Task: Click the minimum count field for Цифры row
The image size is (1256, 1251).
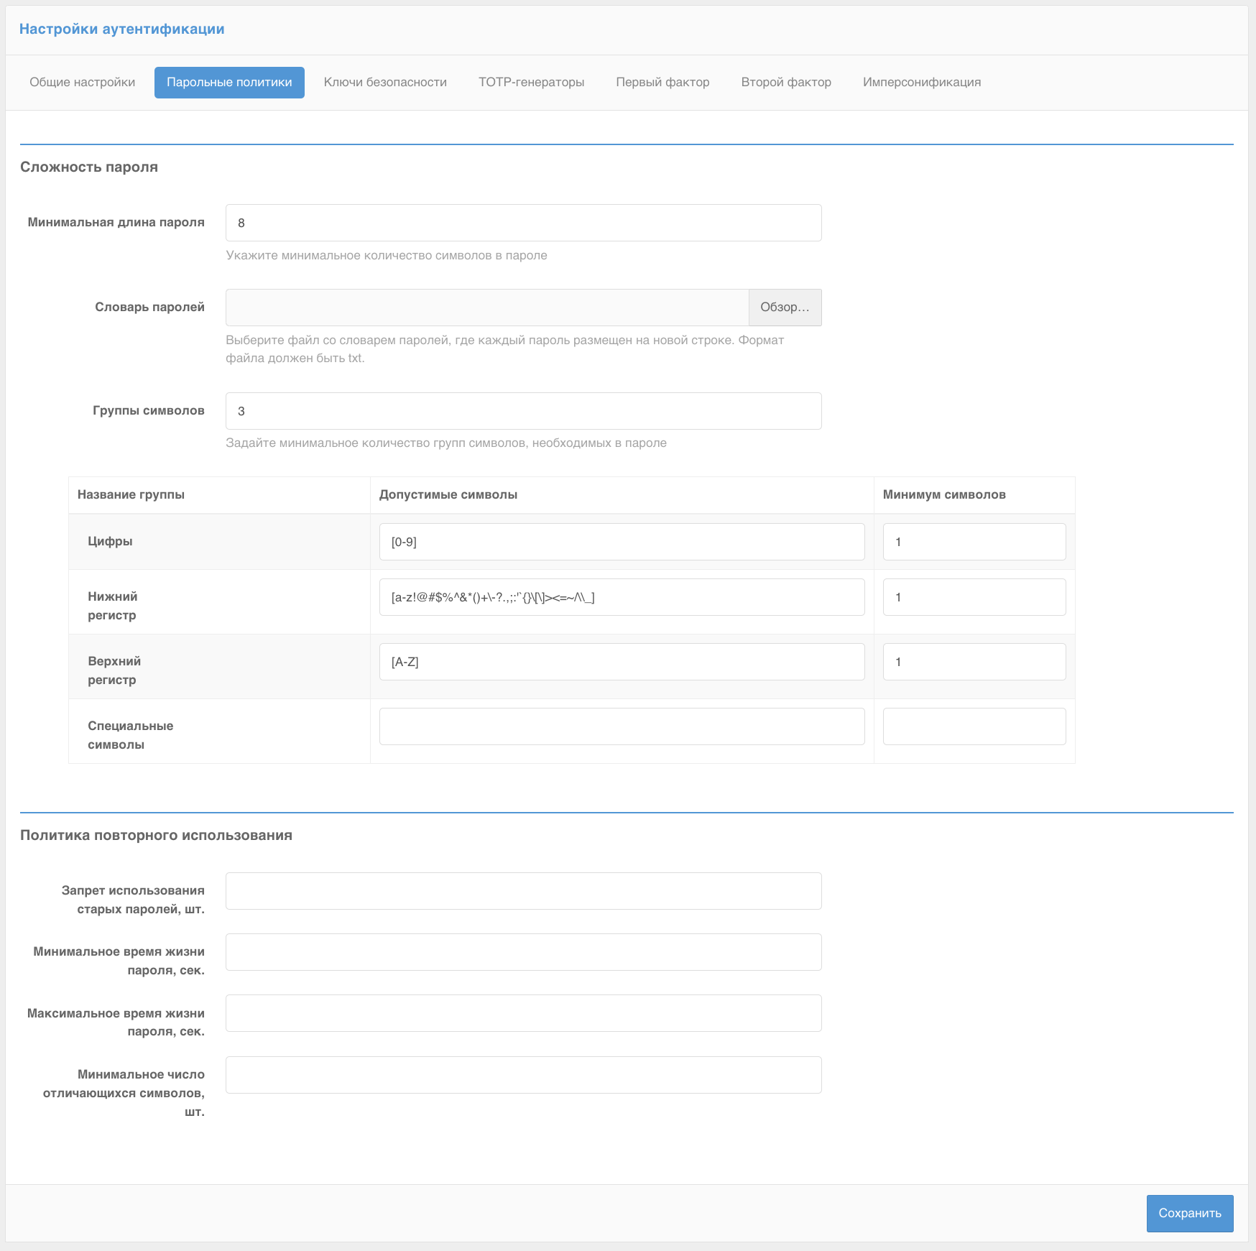Action: pos(974,542)
